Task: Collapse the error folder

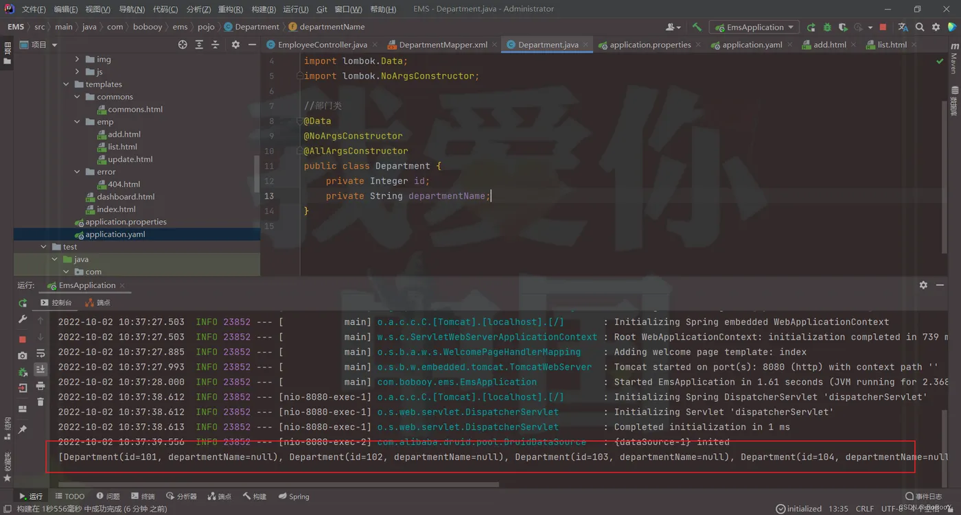Action: (78, 171)
